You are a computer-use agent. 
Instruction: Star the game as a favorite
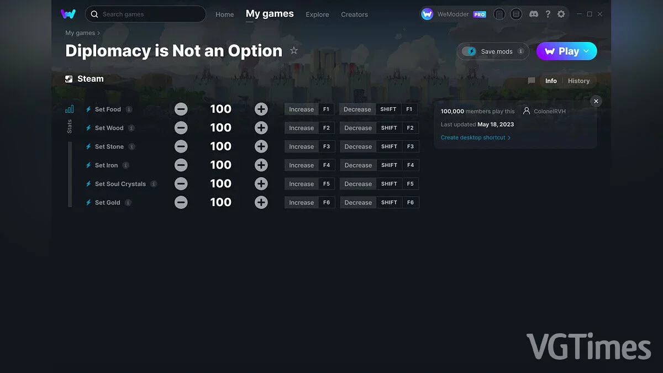tap(294, 50)
